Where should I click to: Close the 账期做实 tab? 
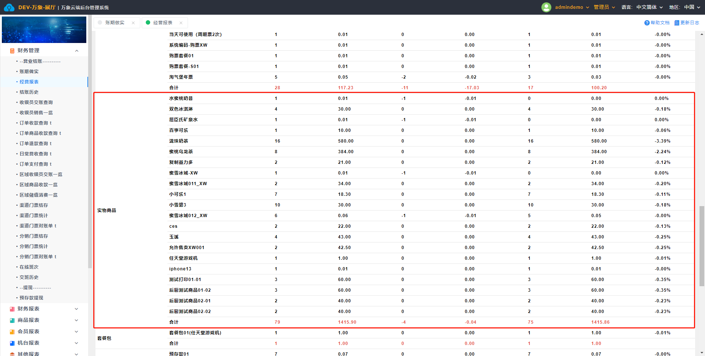(133, 23)
